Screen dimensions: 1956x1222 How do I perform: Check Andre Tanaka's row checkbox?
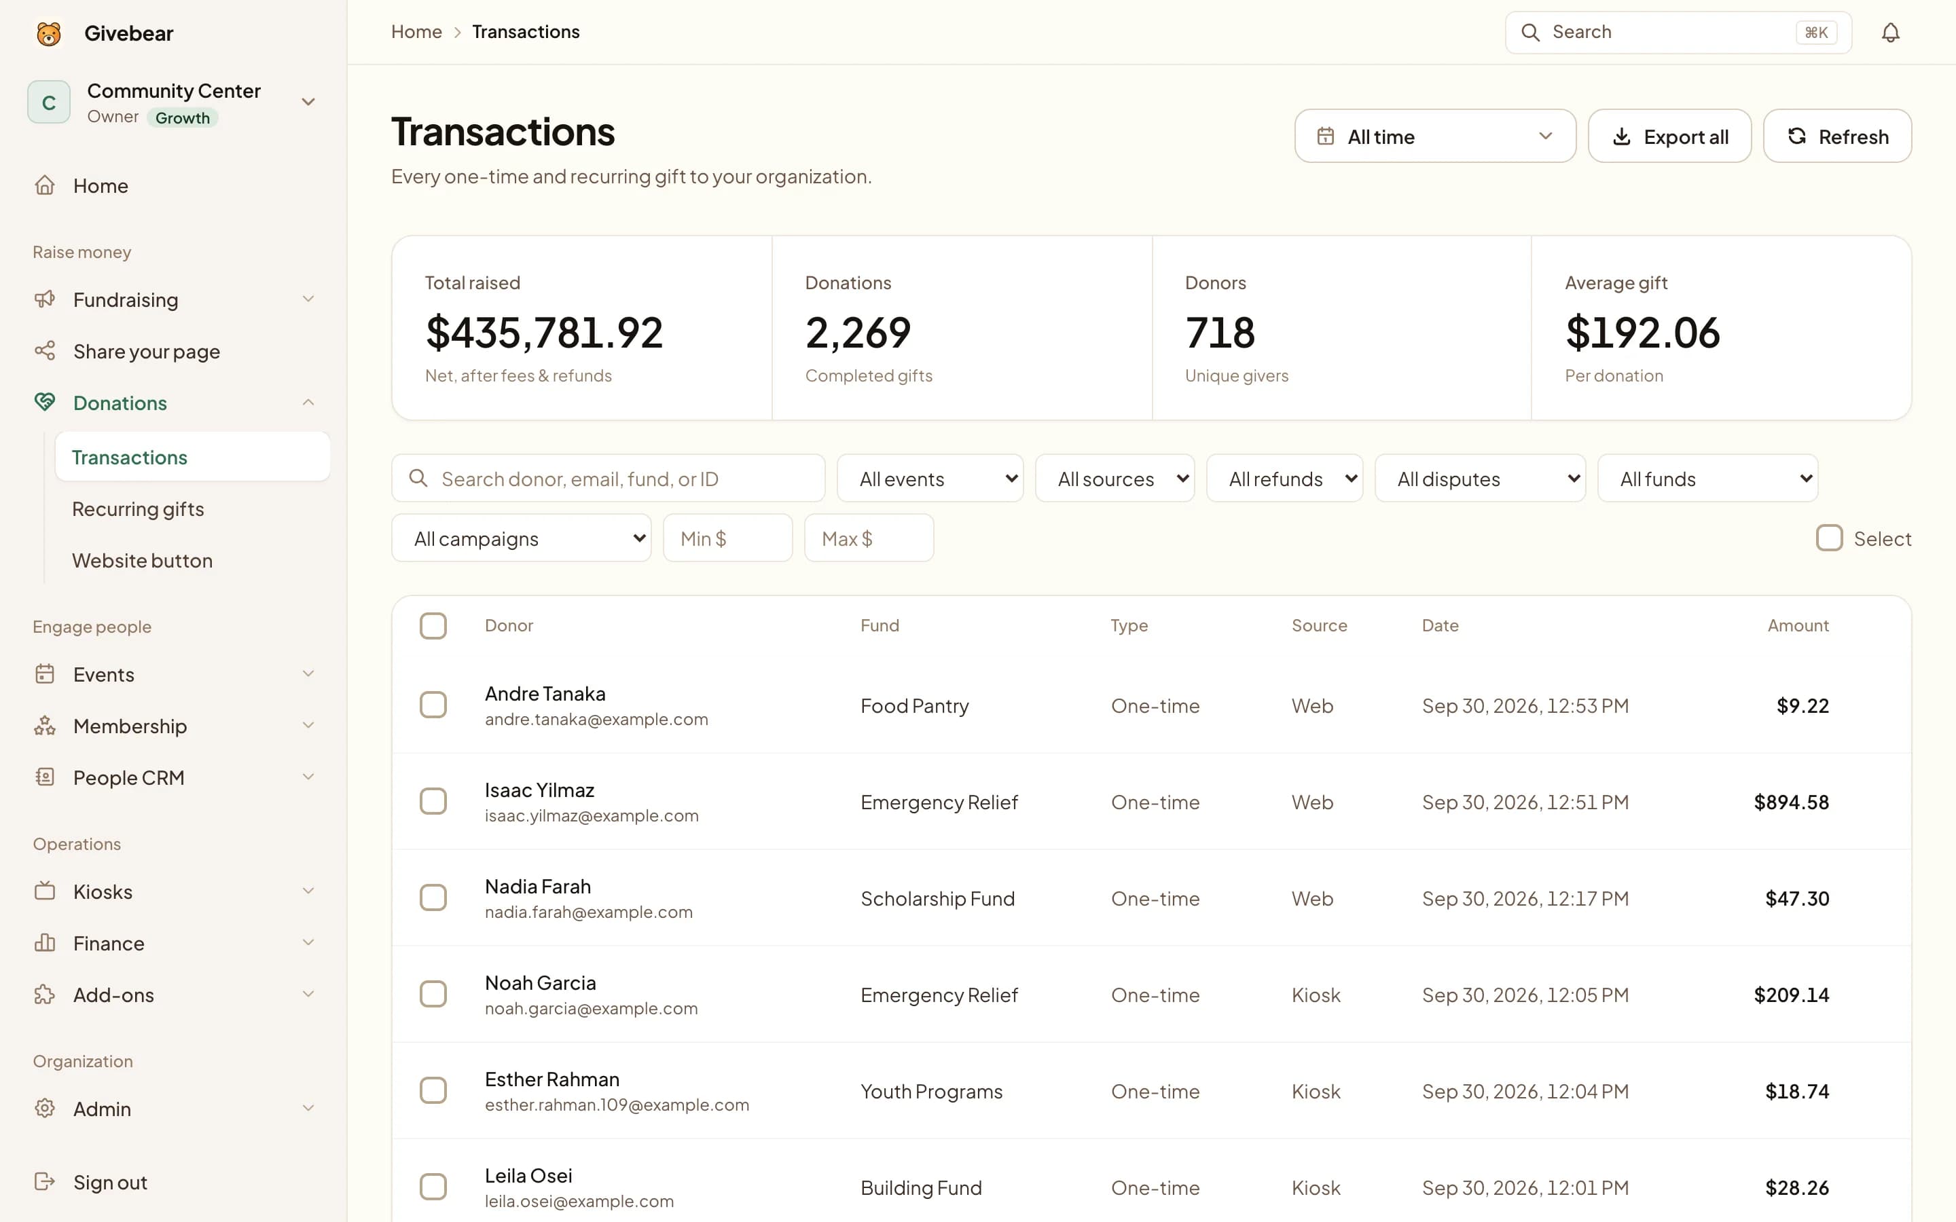click(x=433, y=705)
